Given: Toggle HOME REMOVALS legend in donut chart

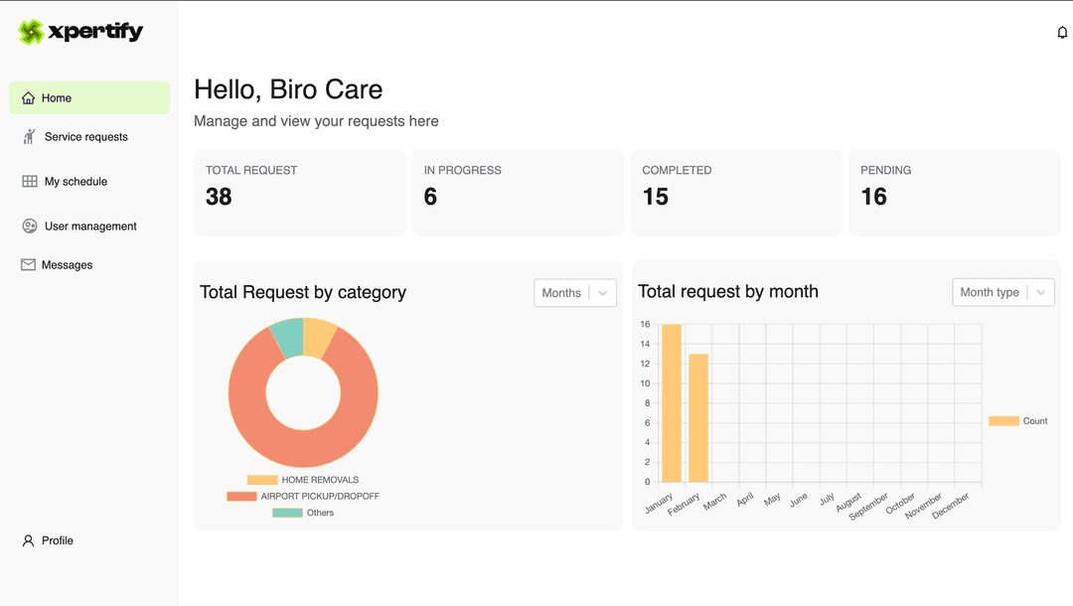Looking at the screenshot, I should click(303, 480).
